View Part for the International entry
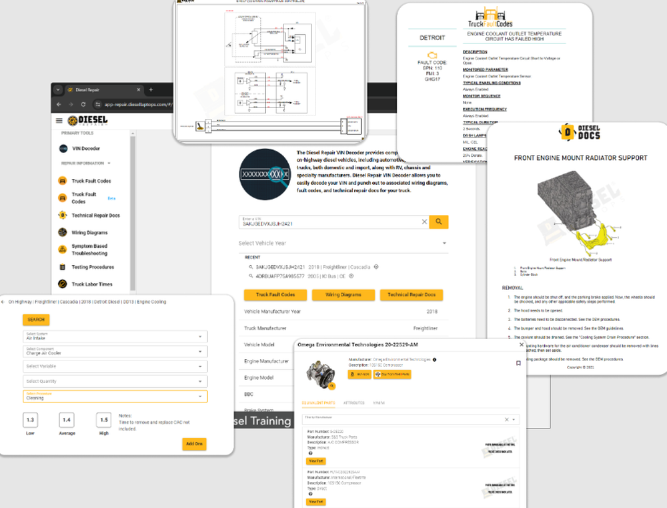667x508 pixels. click(315, 501)
